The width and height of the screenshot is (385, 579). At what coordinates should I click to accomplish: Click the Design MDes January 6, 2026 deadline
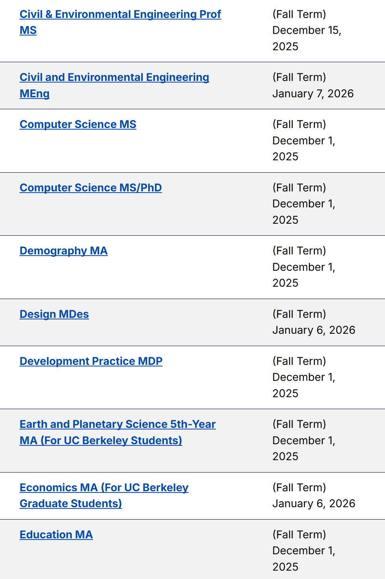[314, 330]
